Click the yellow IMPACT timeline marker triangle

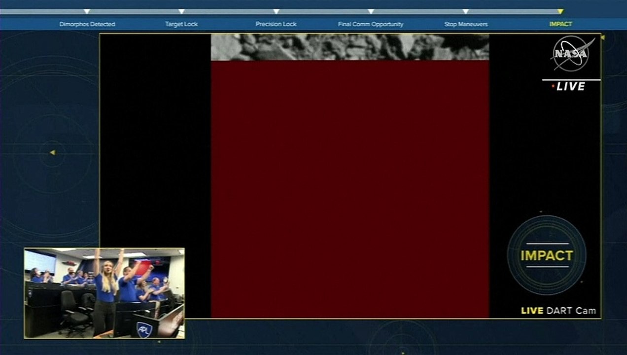[x=560, y=11]
